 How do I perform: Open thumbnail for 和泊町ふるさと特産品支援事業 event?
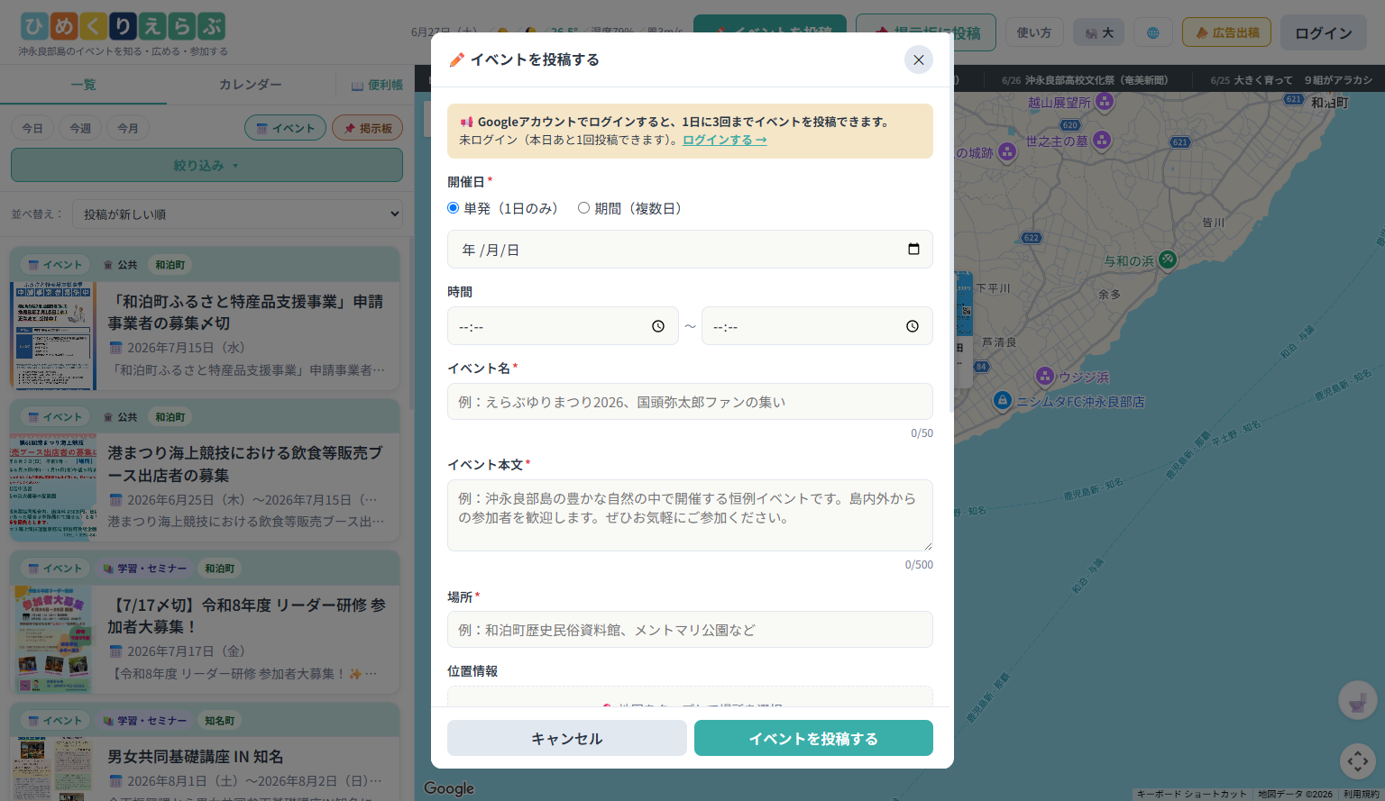pyautogui.click(x=53, y=335)
